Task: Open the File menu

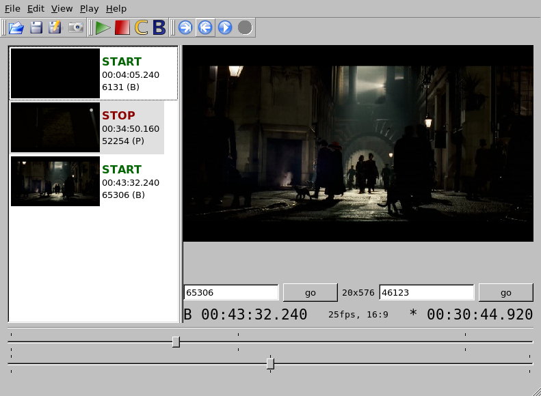Action: 12,9
